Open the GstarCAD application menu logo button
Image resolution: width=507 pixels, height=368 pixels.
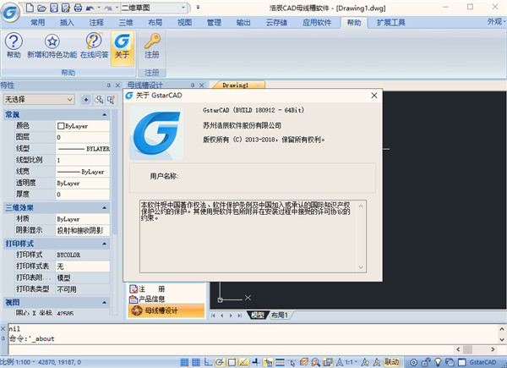coord(9,13)
